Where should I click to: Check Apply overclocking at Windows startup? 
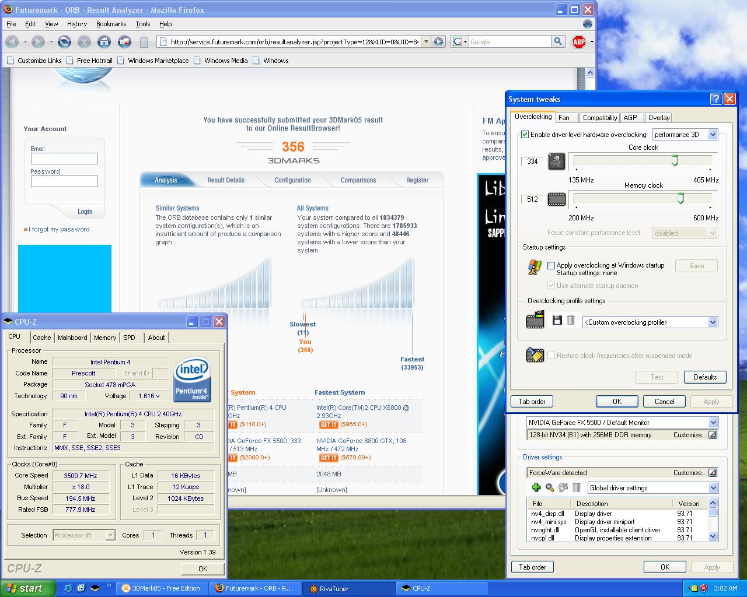tap(551, 265)
